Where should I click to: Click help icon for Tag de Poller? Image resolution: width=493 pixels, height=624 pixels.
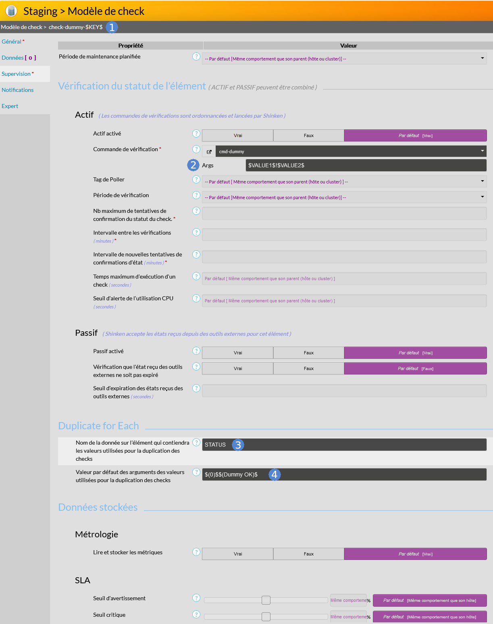pos(196,179)
